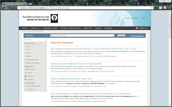Click the LinkedIn icon in sidebar
Image resolution: width=172 pixels, height=107 pixels.
[x=26, y=79]
